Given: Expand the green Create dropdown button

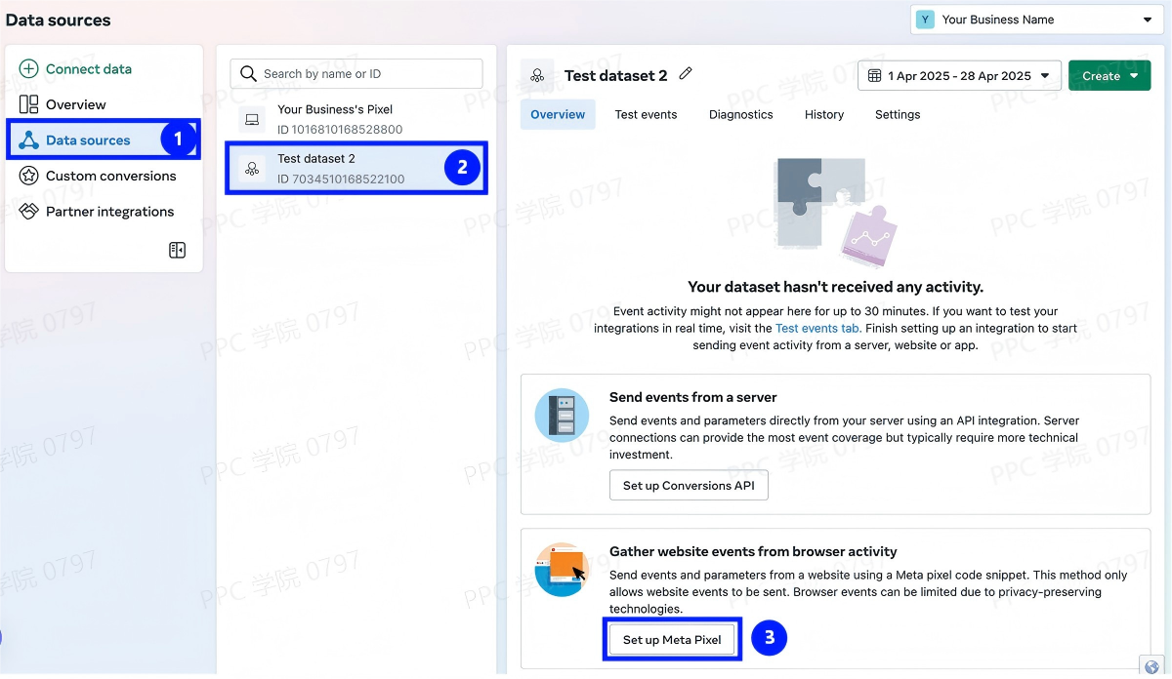Looking at the screenshot, I should 1109,76.
